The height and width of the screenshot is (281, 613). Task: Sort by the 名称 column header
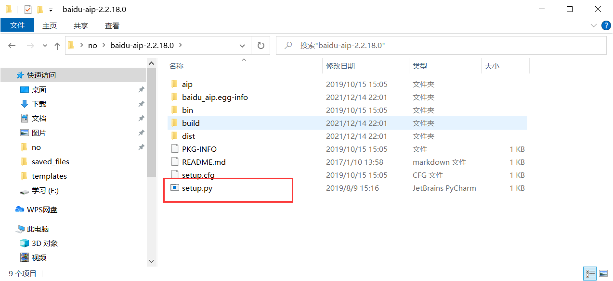pyautogui.click(x=176, y=66)
